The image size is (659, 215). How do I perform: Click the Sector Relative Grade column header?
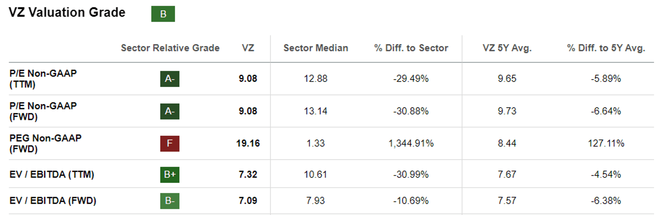tap(170, 48)
